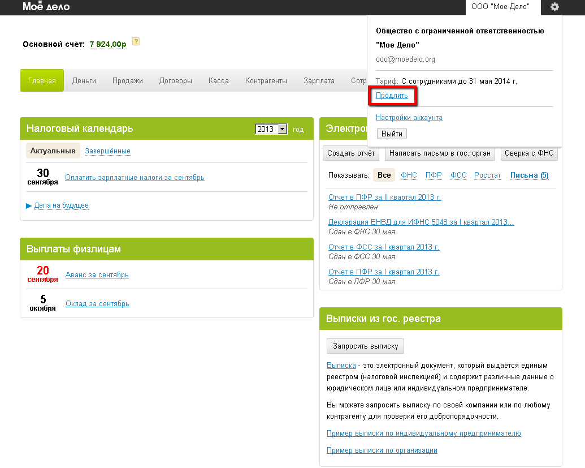This screenshot has height=468, width=585.
Task: Click the question mark help icon near balance
Action: click(x=136, y=41)
